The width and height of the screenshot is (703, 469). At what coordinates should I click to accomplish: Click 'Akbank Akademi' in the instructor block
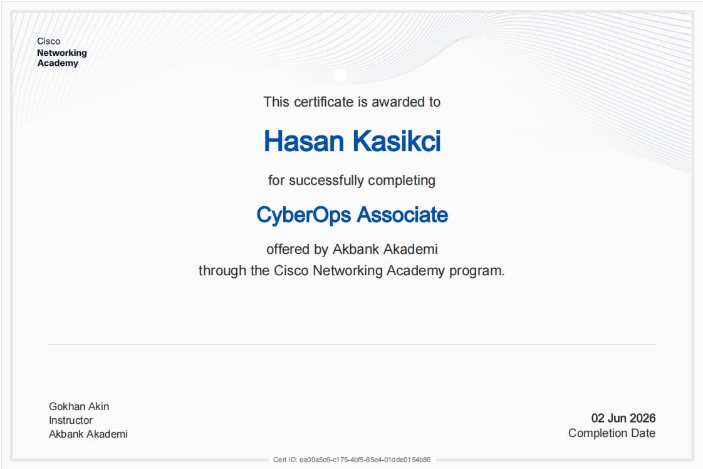(88, 434)
